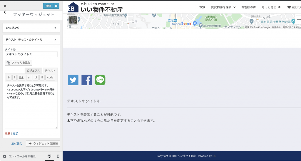Screen dimensions: 301x161
Task: Switch to desktop preview device icon
Action: (49, 156)
